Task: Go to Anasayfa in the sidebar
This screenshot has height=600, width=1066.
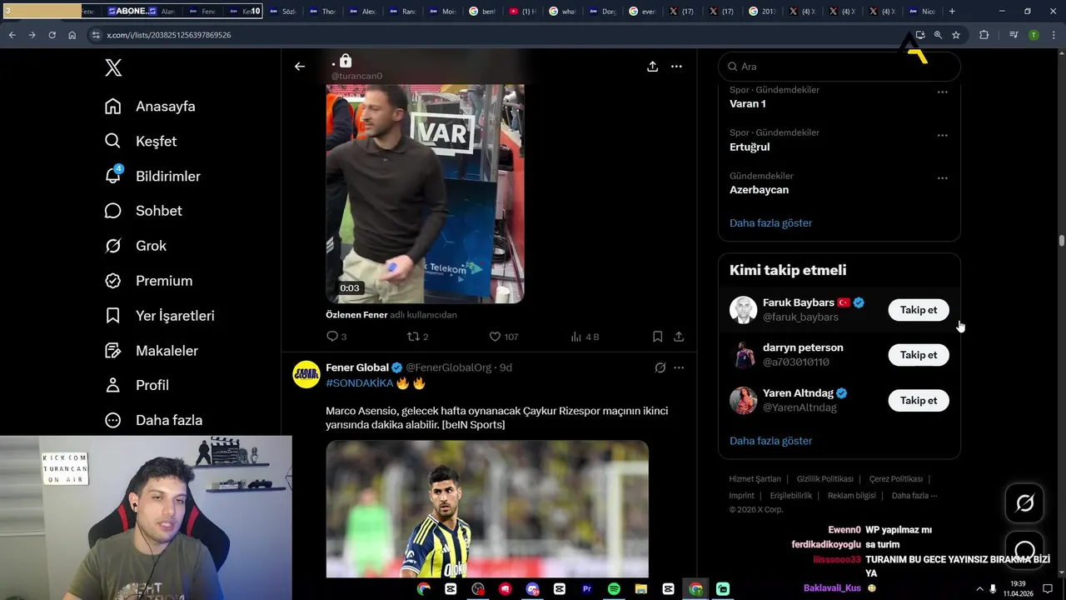Action: 150,107
